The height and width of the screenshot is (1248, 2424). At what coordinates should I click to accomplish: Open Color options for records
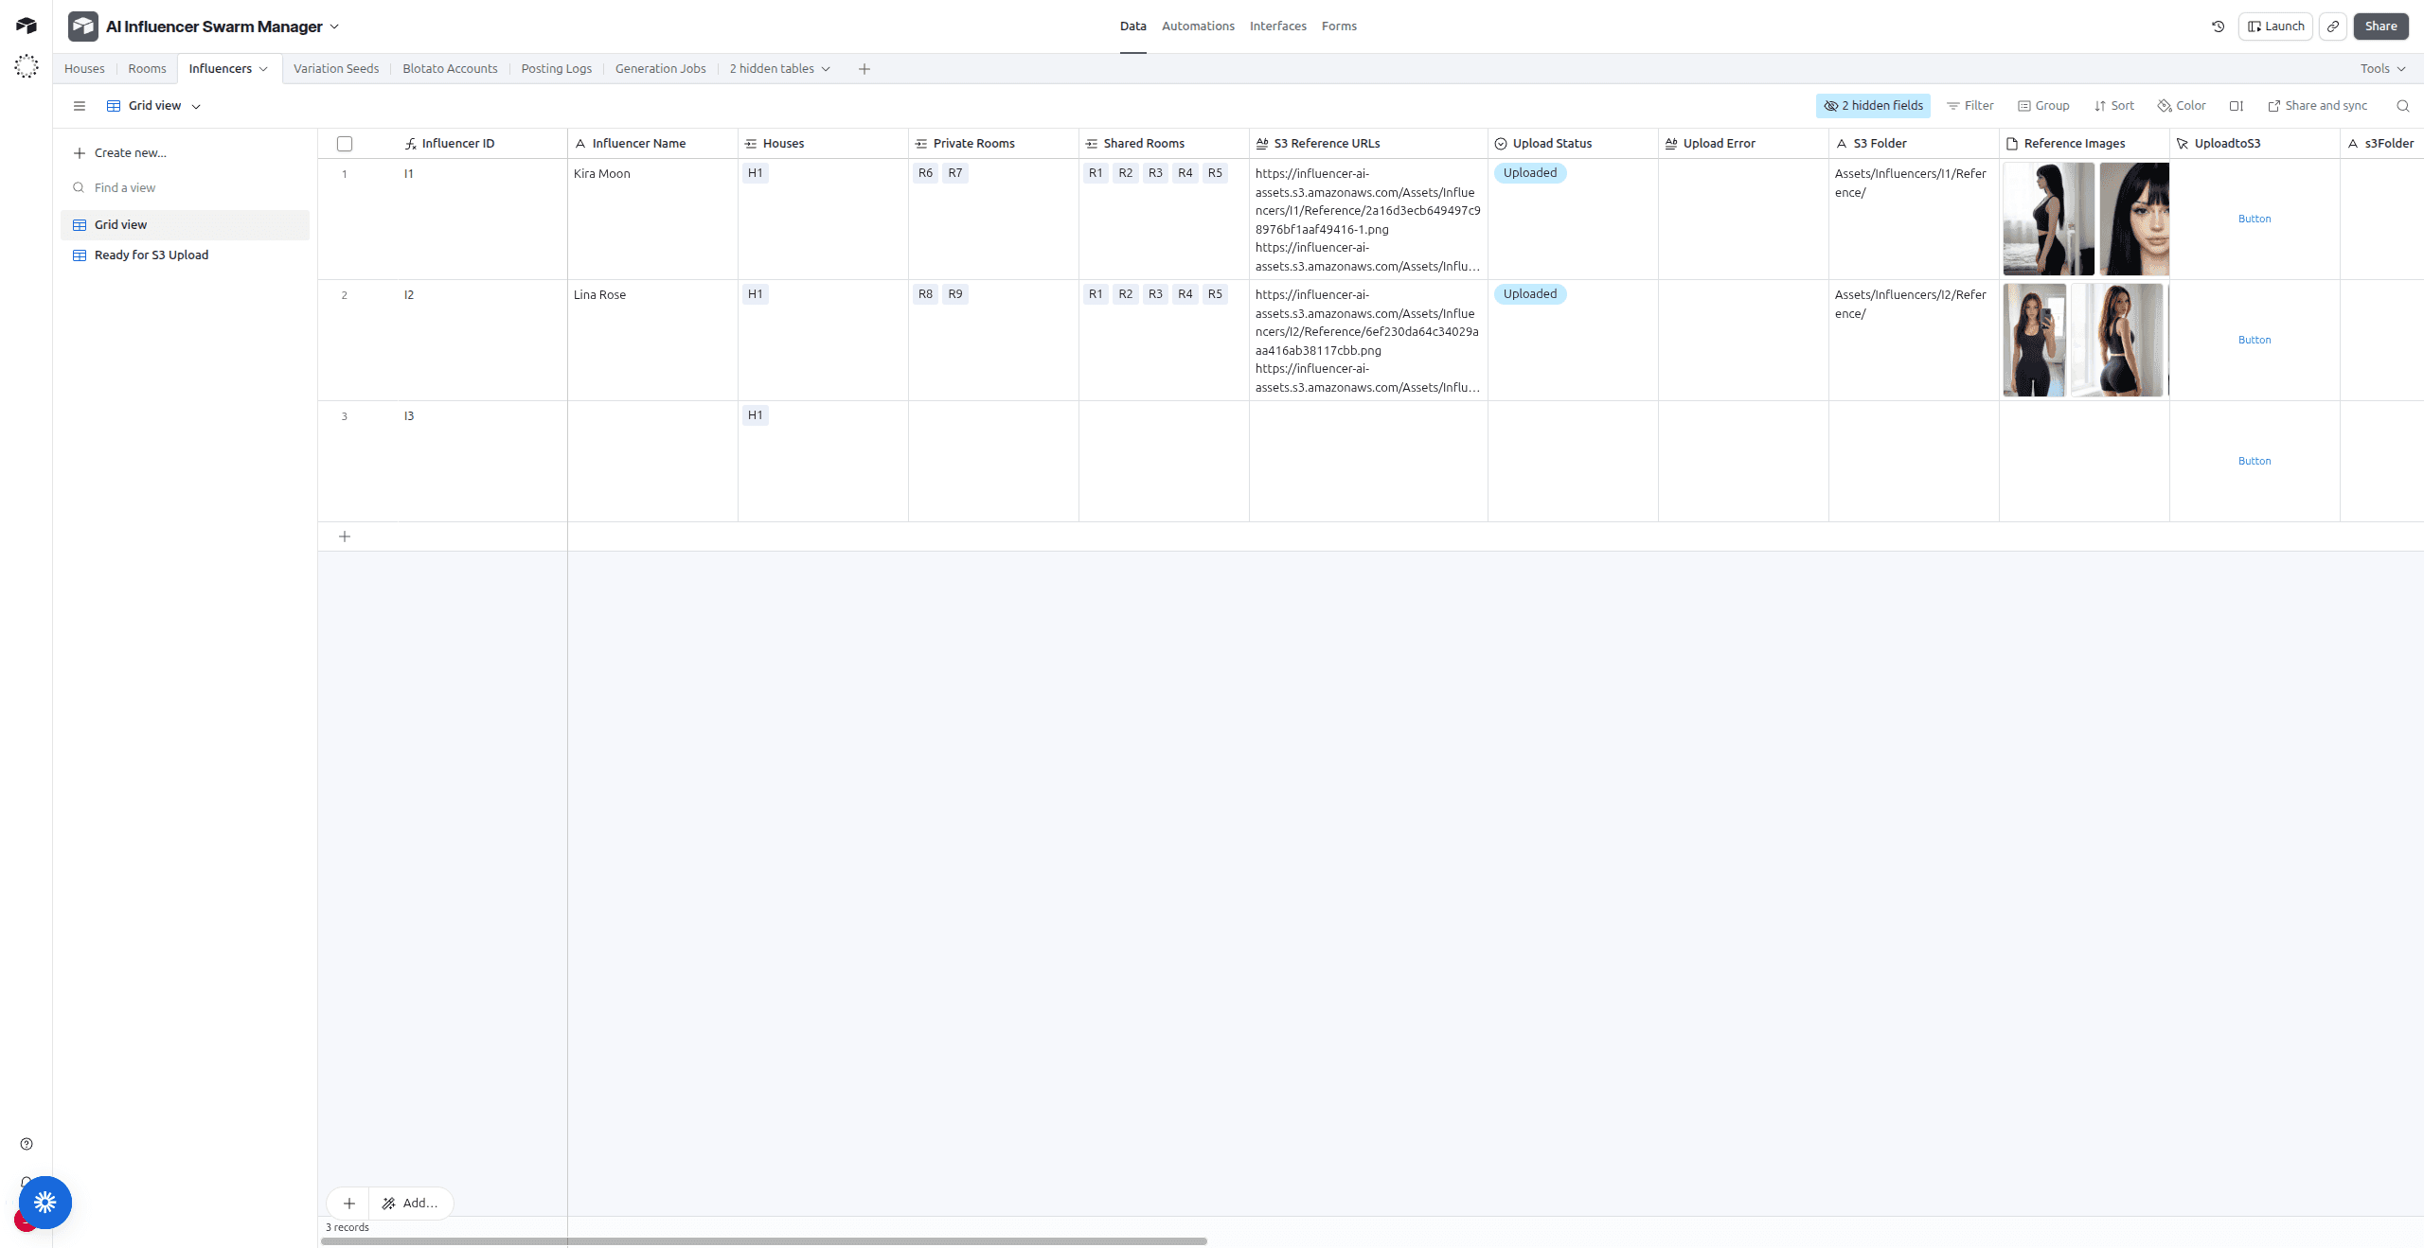tap(2182, 106)
